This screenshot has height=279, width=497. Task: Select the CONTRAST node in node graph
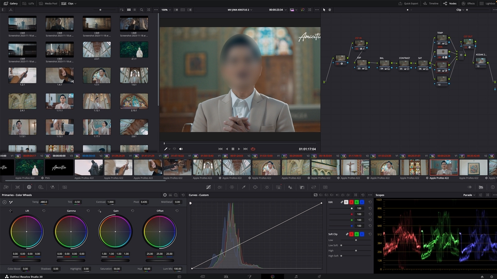404,64
